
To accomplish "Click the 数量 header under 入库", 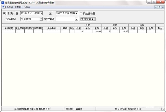I will pos(79,28).
